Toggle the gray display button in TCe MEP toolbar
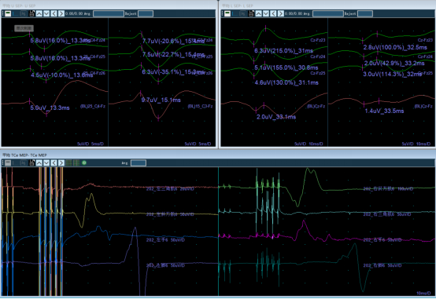This screenshot has height=299, width=436. [x=8, y=162]
